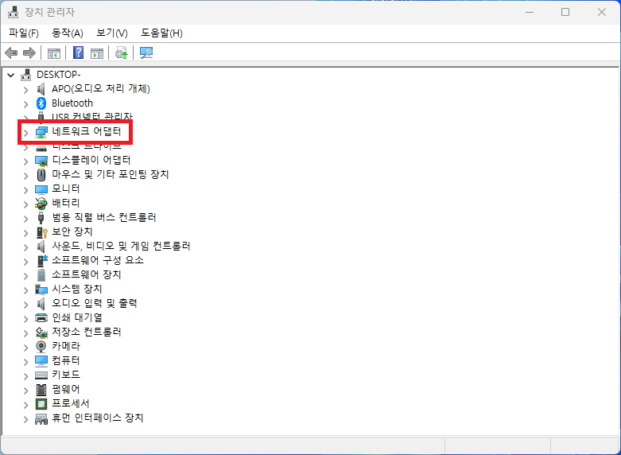Click the 저장소 컨트롤러 icon
Image resolution: width=621 pixels, height=455 pixels.
[x=41, y=332]
